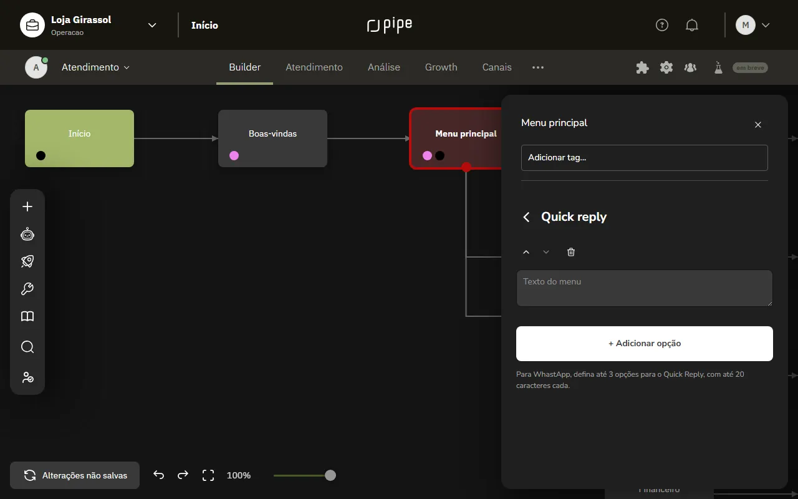Redo the last change

coord(183,475)
